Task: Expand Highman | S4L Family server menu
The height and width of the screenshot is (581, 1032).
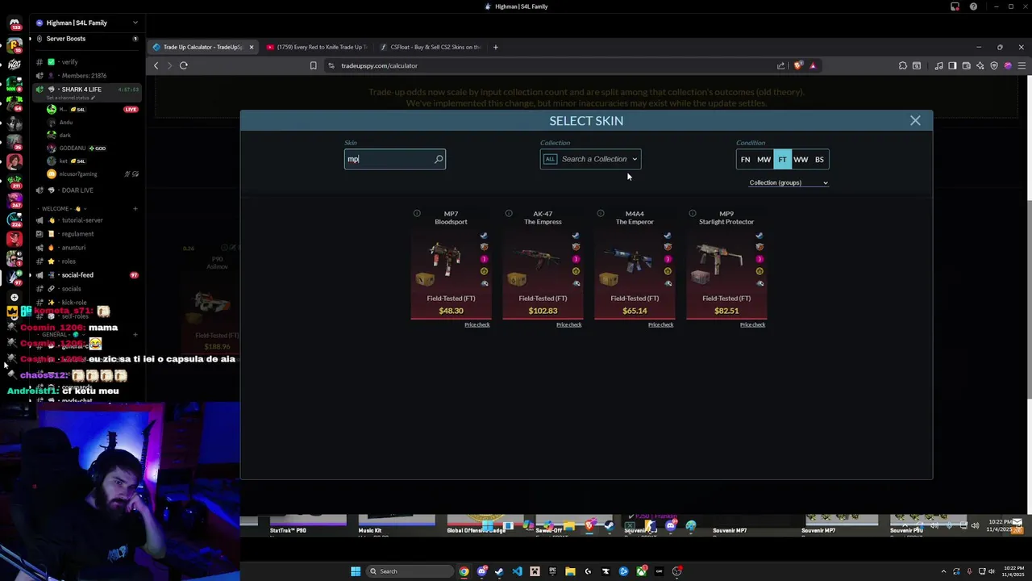Action: tap(135, 23)
